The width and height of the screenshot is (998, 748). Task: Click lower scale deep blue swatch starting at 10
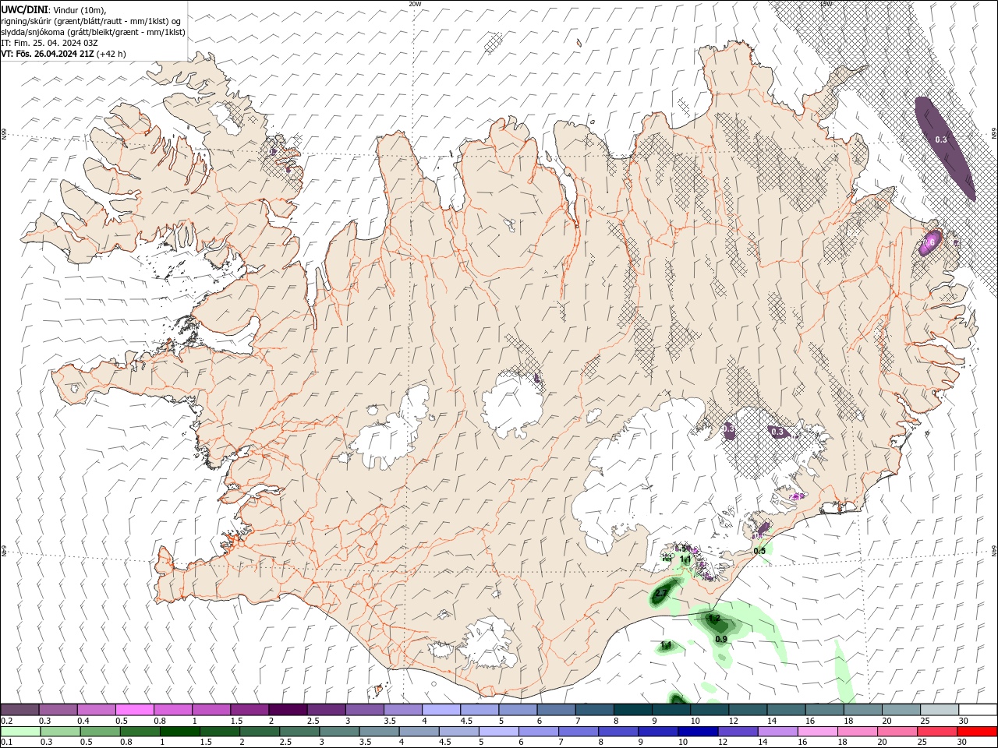click(x=697, y=732)
